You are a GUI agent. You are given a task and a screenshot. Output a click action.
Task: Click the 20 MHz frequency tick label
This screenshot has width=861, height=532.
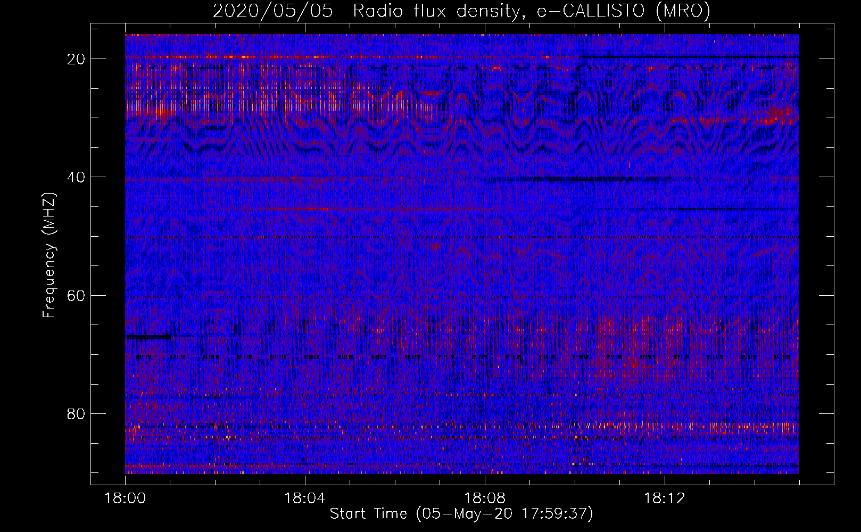(x=76, y=59)
